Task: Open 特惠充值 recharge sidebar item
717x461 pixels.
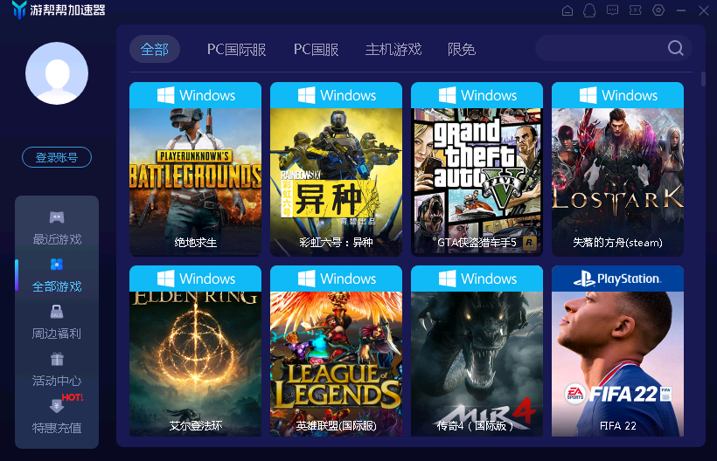Action: coord(57,417)
